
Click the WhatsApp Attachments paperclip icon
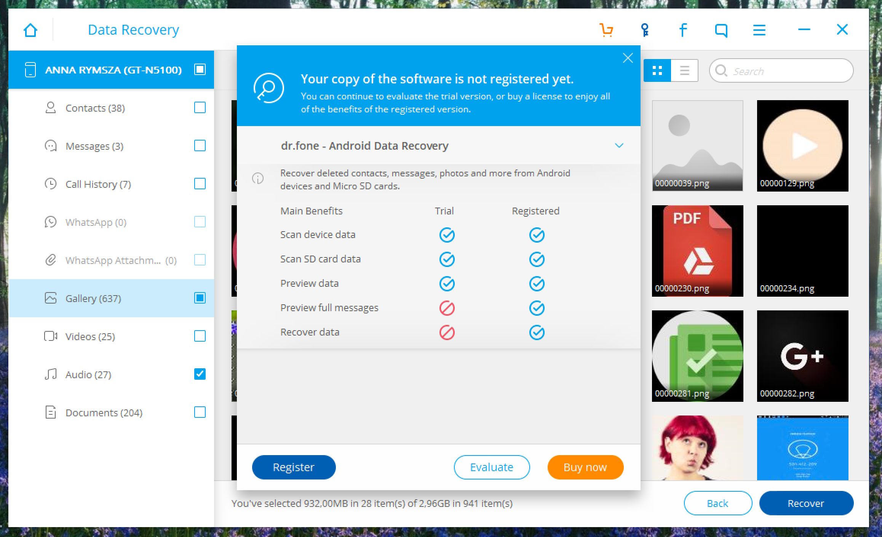coord(51,260)
